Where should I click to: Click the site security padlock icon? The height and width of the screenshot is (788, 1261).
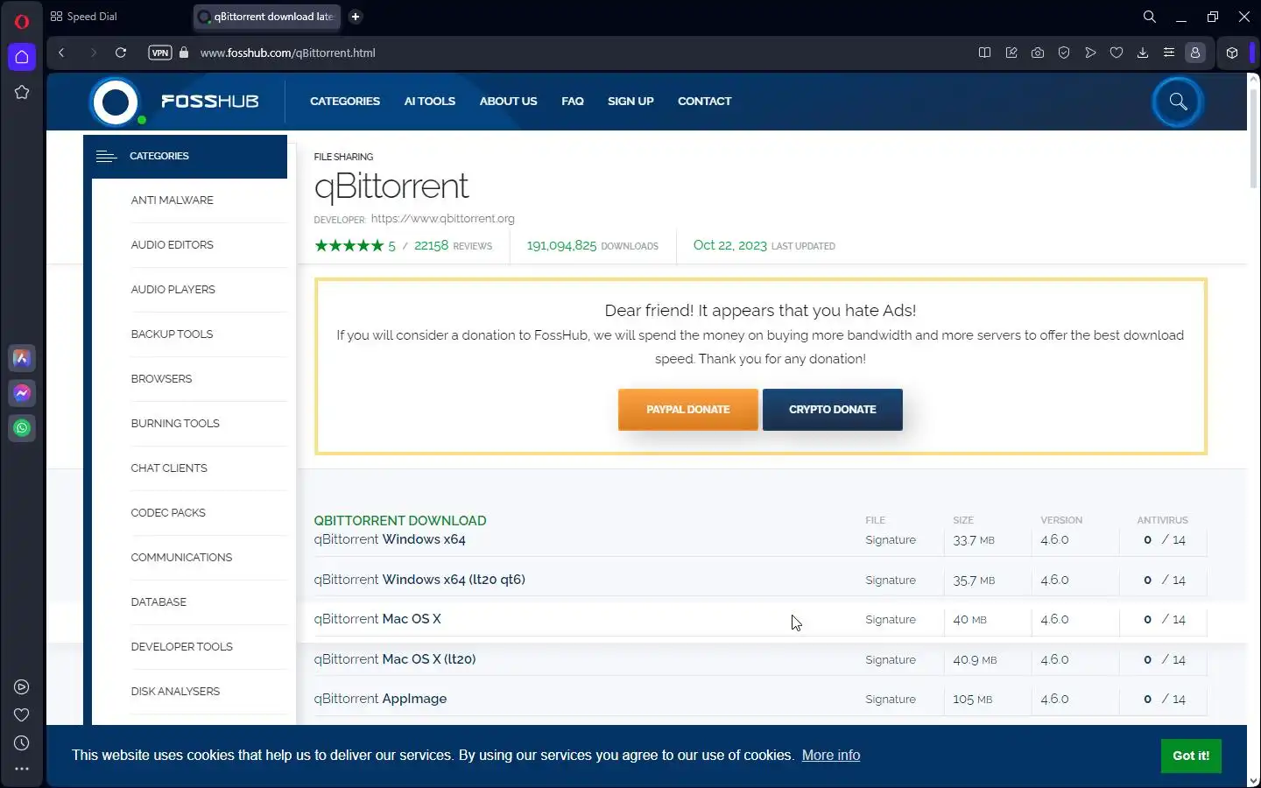click(184, 53)
